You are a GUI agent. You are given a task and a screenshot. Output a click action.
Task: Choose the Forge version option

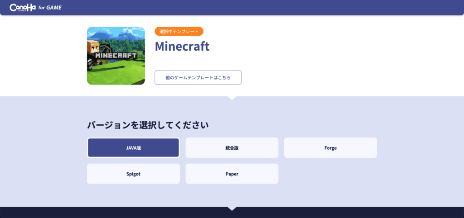click(x=330, y=147)
